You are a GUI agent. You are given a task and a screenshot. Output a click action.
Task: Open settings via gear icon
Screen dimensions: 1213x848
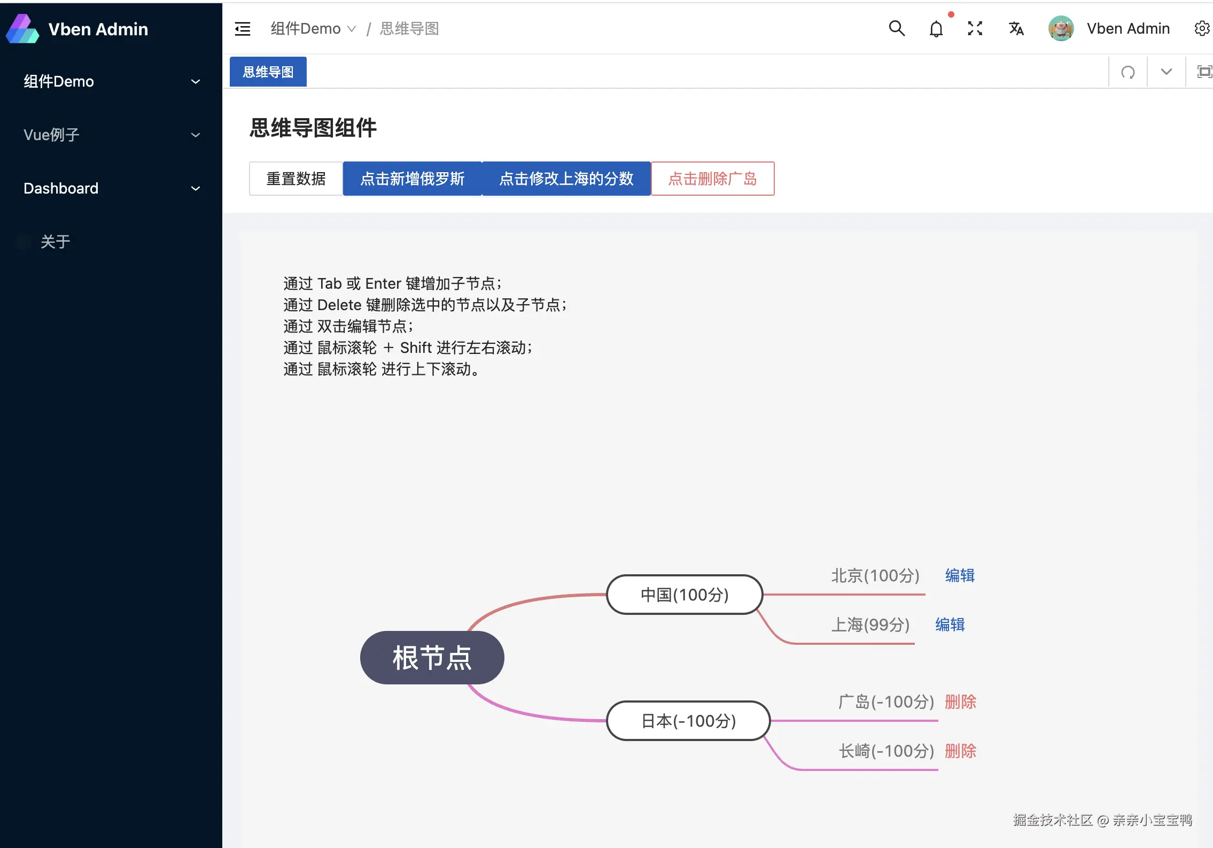coord(1202,28)
